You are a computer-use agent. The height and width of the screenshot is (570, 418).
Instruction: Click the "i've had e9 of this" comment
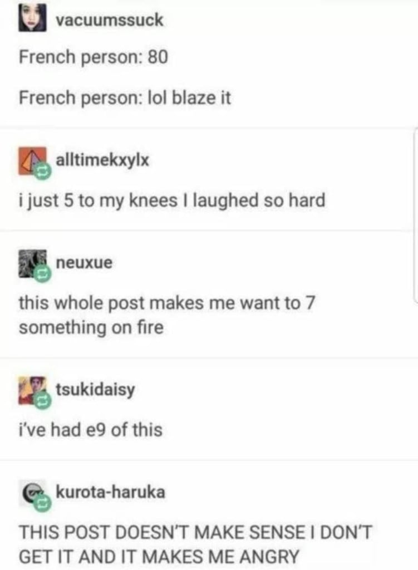click(x=91, y=430)
